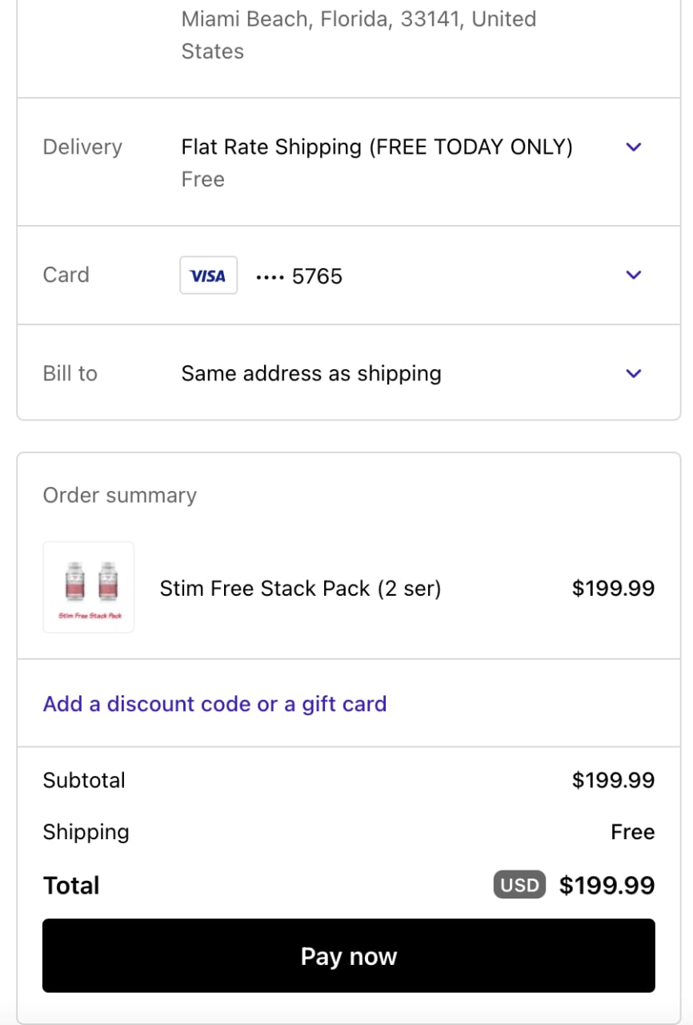This screenshot has width=693, height=1025.
Task: Click the Delivery row label
Action: [x=82, y=147]
